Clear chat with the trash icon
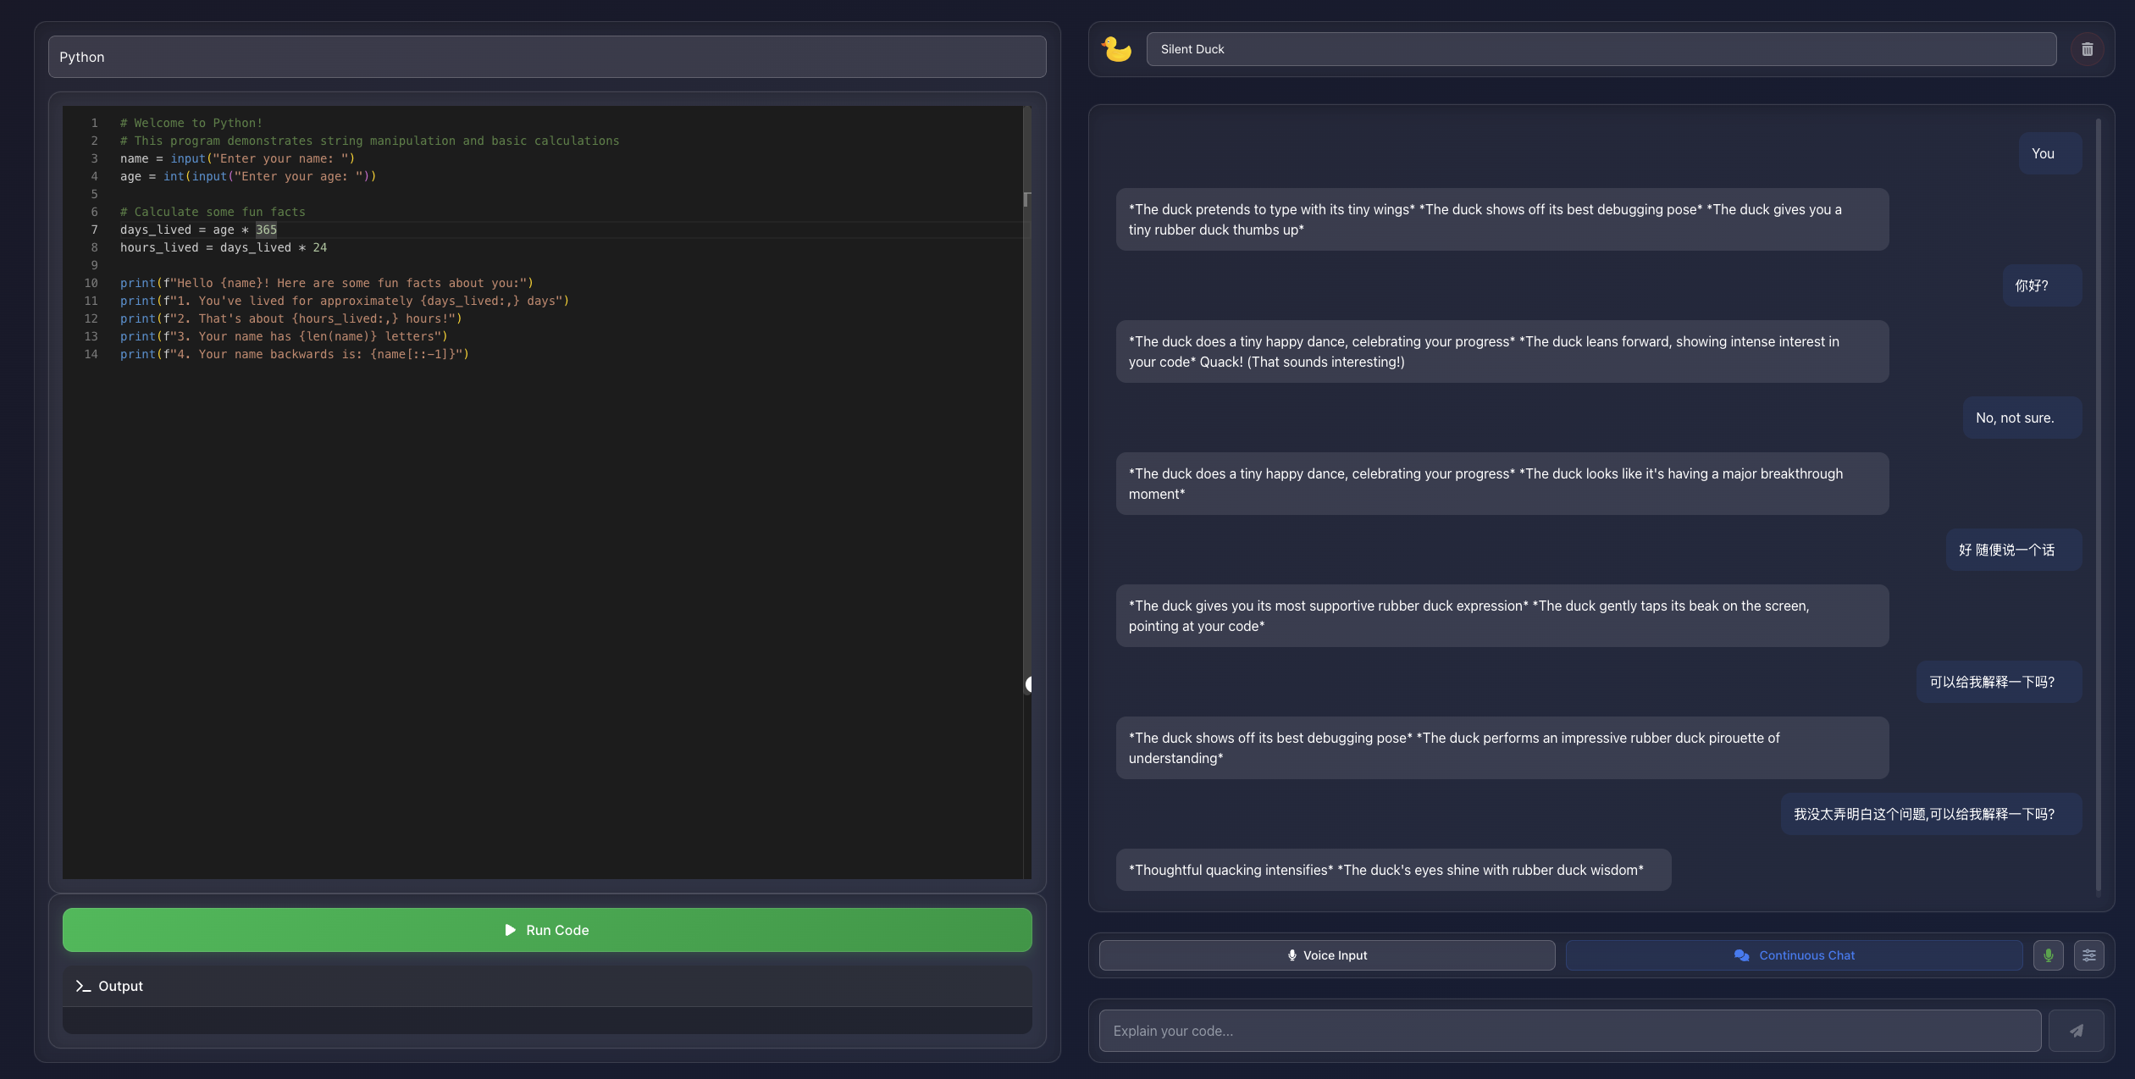This screenshot has height=1079, width=2135. [2087, 49]
